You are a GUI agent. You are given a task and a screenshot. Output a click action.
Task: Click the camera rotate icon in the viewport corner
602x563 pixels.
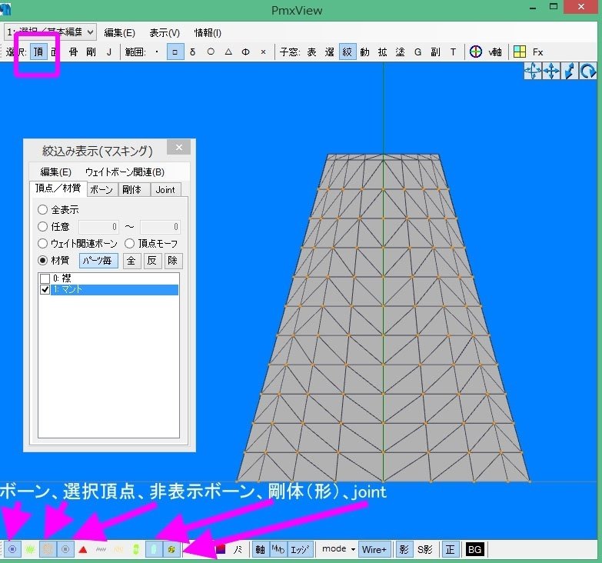tap(533, 71)
